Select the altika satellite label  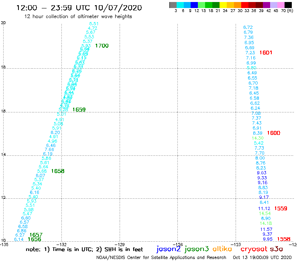click(x=222, y=249)
